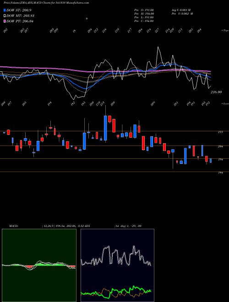
Task: Click the 'Pre H: 194.00' value
Action: pyautogui.click(x=144, y=14)
